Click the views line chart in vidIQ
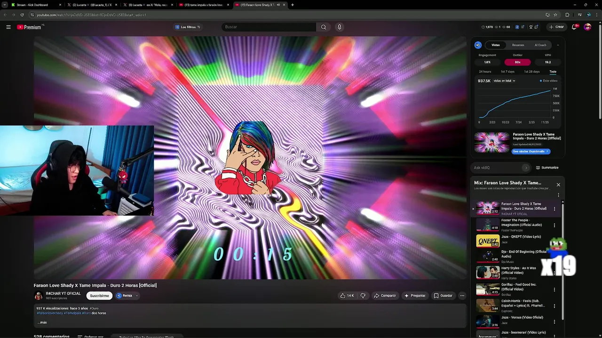The width and height of the screenshot is (602, 338). point(515,103)
